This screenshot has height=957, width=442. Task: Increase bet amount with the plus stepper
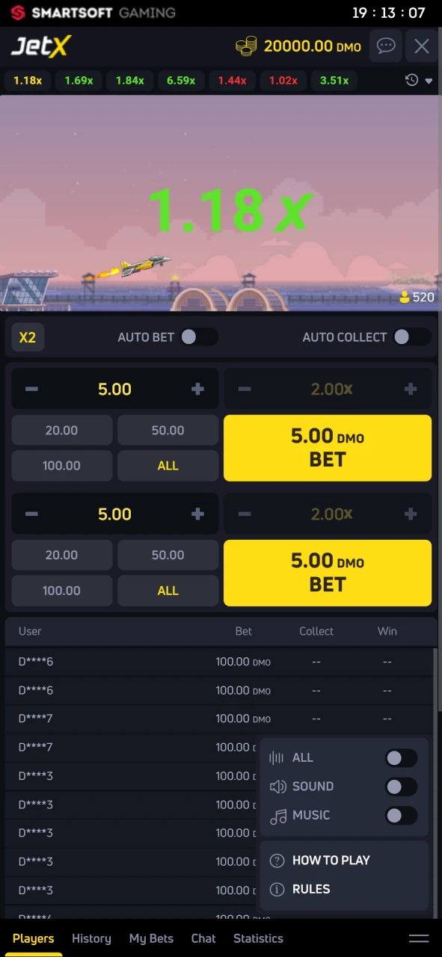point(197,389)
